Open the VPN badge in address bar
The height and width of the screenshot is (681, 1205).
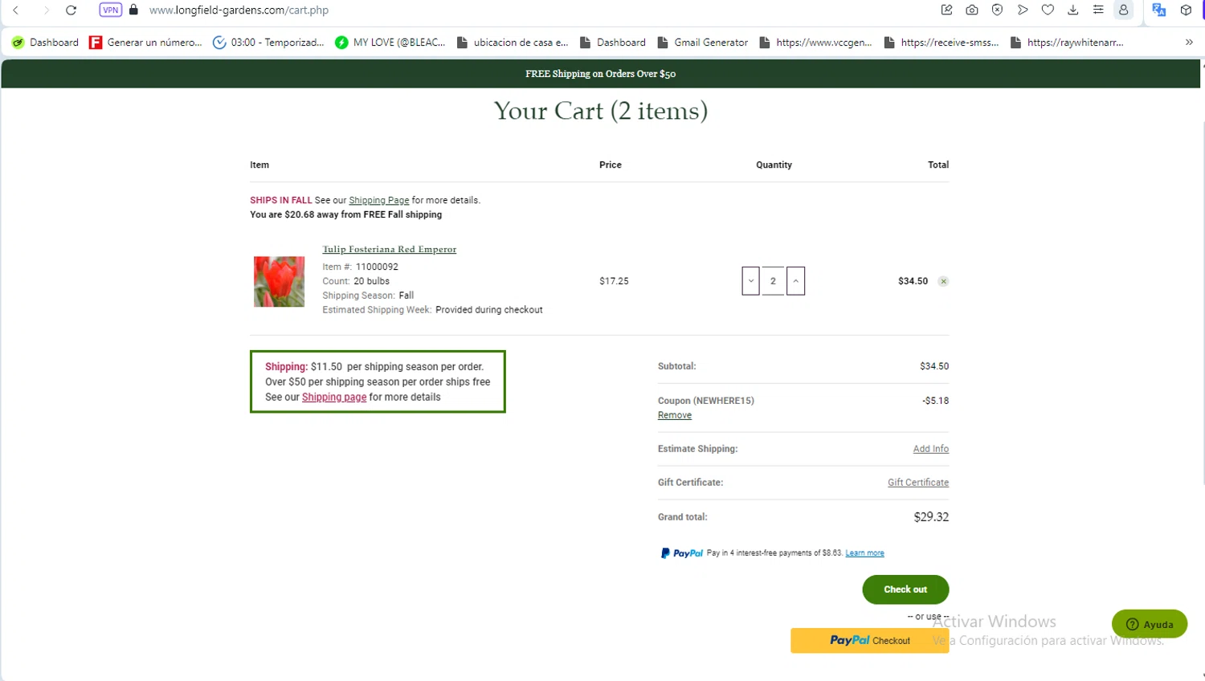coord(110,10)
